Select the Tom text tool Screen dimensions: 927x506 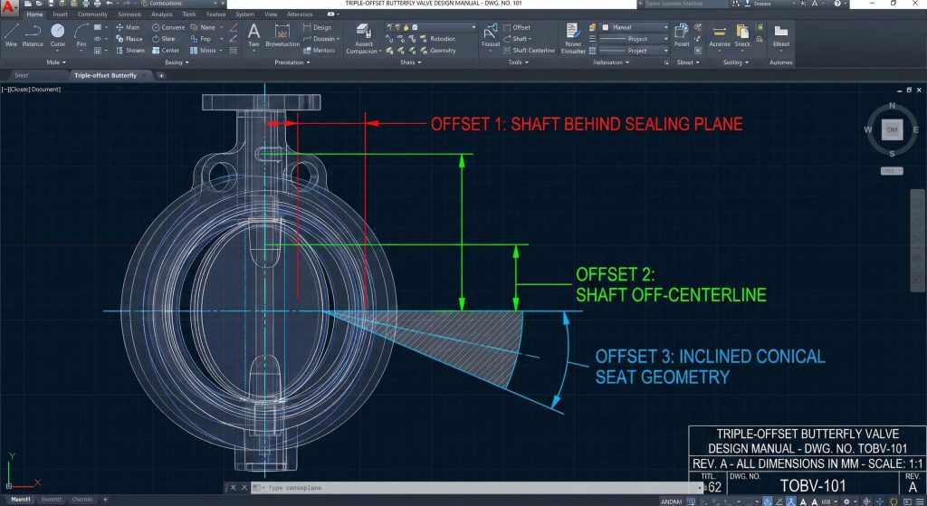[x=253, y=35]
